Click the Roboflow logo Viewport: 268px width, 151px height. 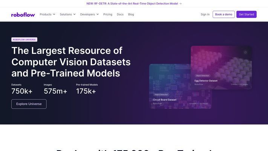[23, 14]
